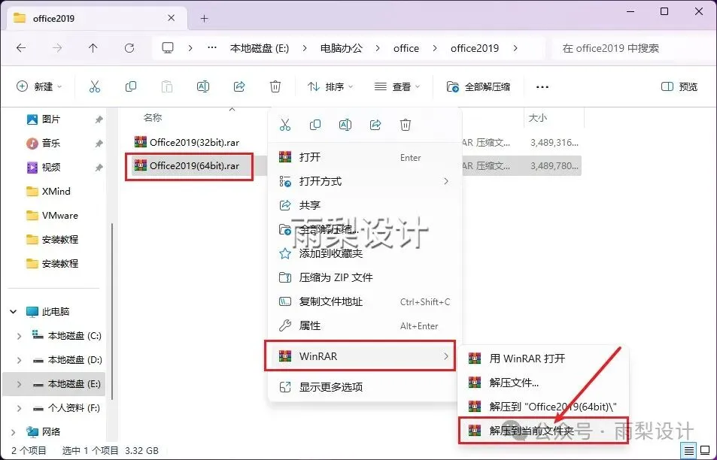
Task: Expand 本地磁盘 (E:) in the tree
Action: point(19,384)
